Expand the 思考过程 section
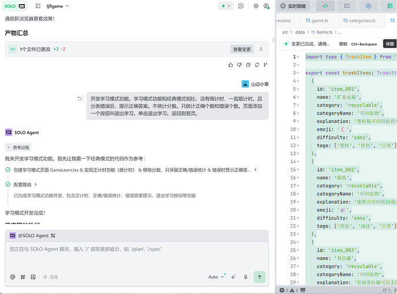Image resolution: width=397 pixels, height=294 pixels. click(x=18, y=148)
